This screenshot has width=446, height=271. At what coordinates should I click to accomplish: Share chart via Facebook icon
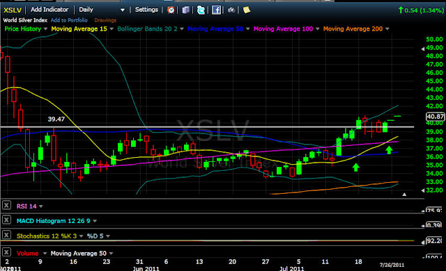[x=216, y=10]
